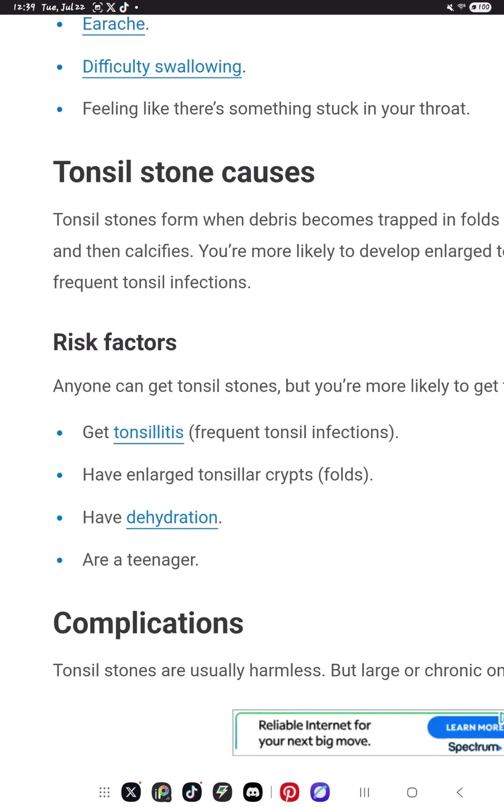
Task: Tap the Tonsil stone causes heading
Action: tap(184, 172)
